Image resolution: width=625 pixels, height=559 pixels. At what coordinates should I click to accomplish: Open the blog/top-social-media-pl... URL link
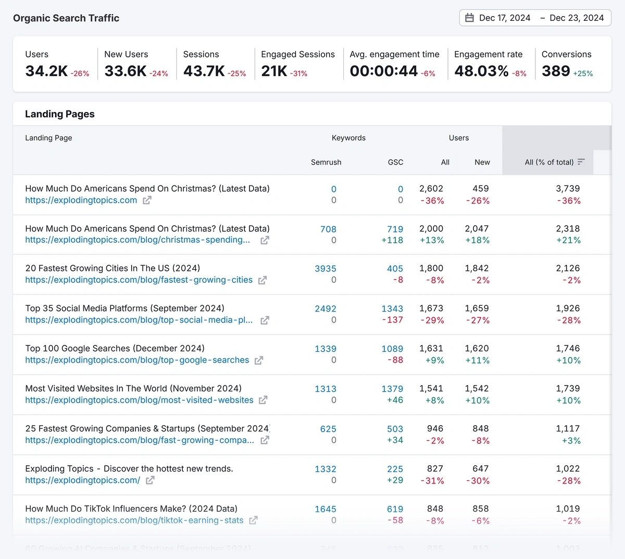tap(139, 320)
